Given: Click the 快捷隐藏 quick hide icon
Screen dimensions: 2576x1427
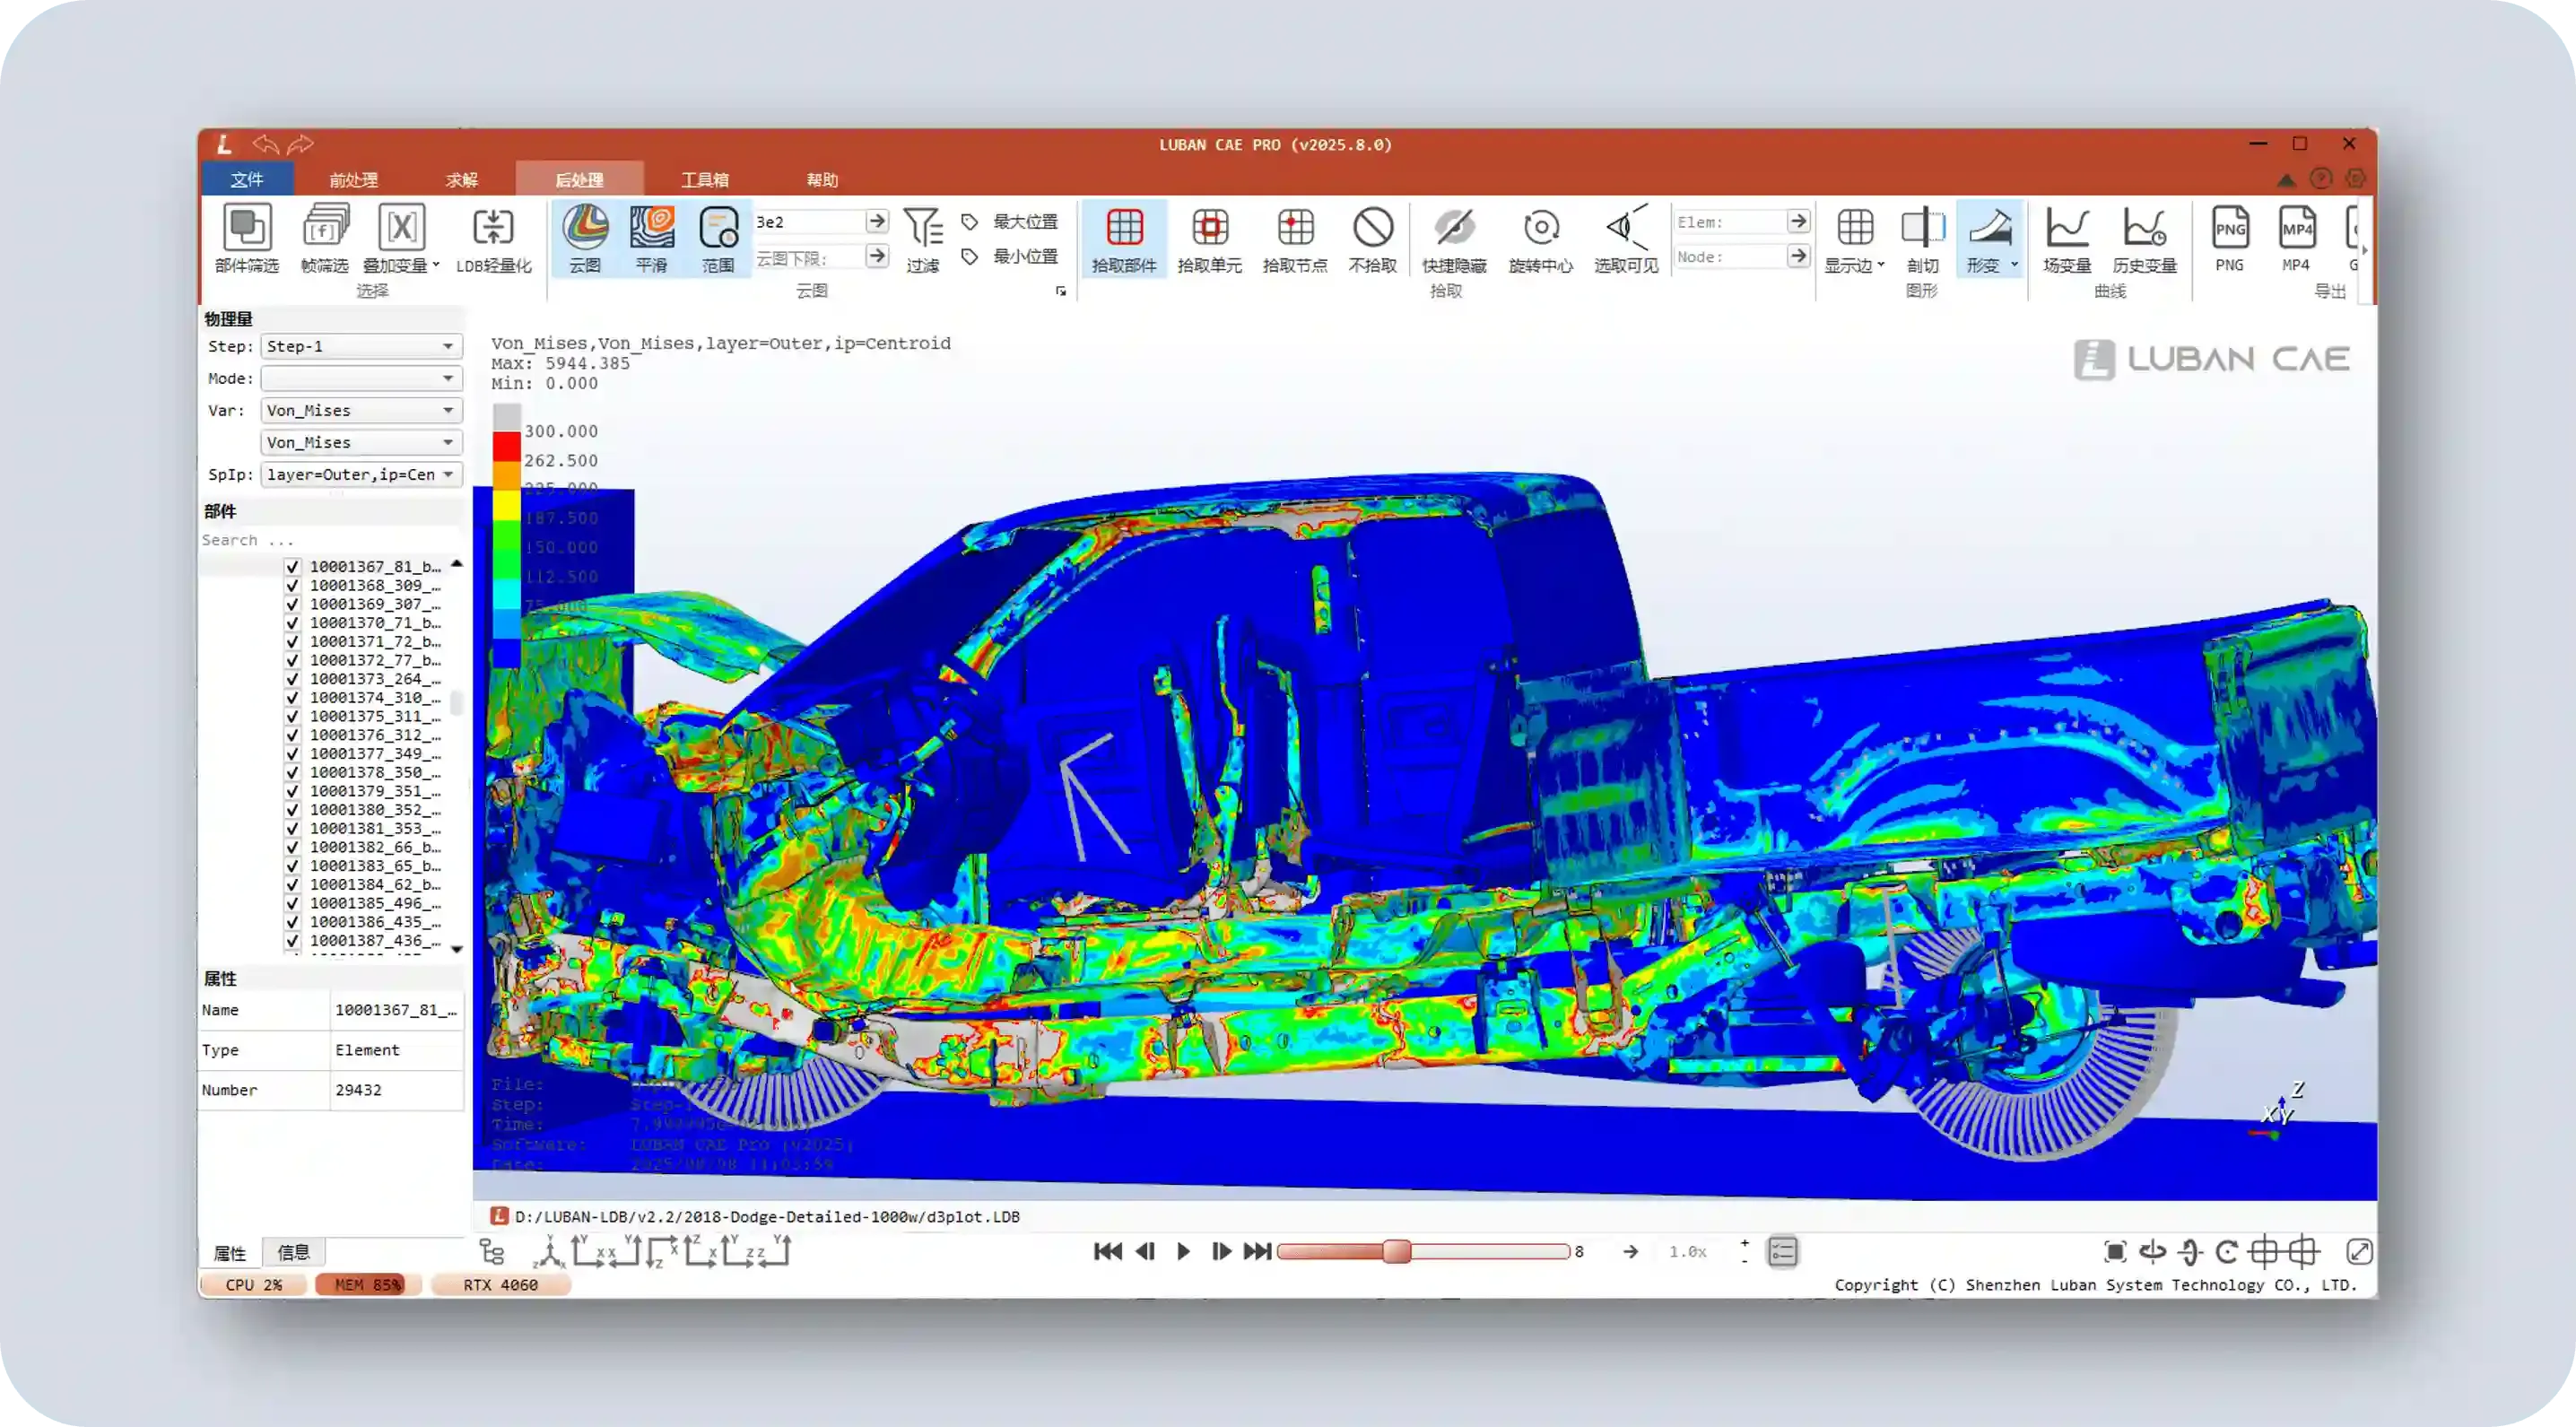Looking at the screenshot, I should (x=1454, y=229).
